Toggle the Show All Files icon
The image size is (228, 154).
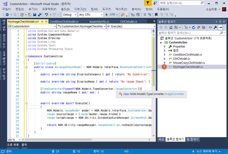pyautogui.click(x=204, y=27)
